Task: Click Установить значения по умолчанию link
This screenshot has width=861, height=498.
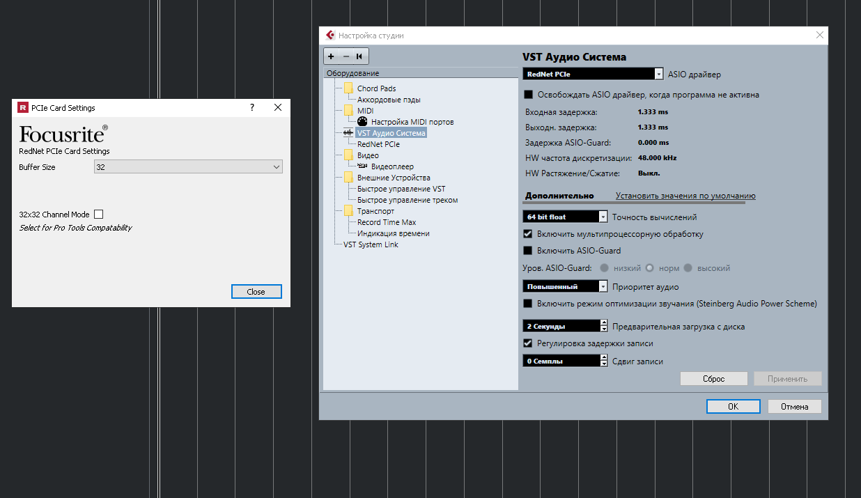Action: [x=685, y=196]
